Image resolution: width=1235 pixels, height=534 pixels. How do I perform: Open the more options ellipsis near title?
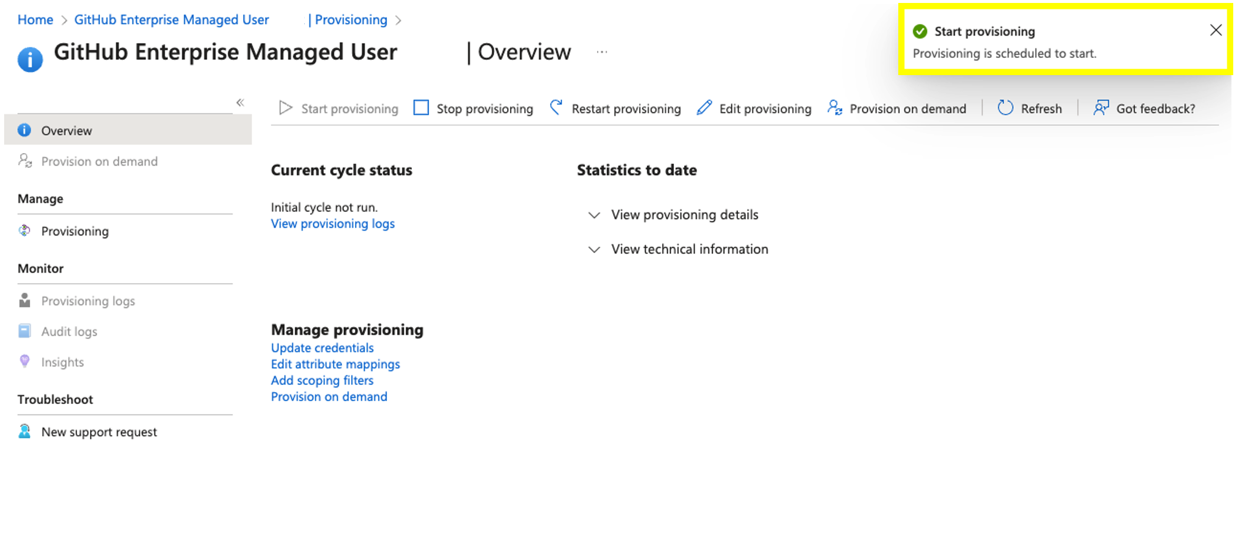(x=602, y=52)
